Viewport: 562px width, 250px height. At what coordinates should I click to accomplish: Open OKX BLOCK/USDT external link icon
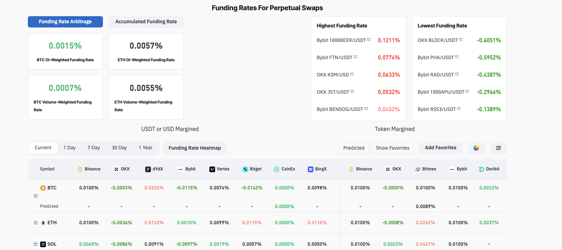pyautogui.click(x=461, y=40)
